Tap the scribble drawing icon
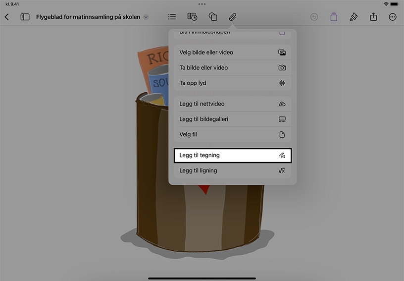The height and width of the screenshot is (281, 404). (282, 156)
